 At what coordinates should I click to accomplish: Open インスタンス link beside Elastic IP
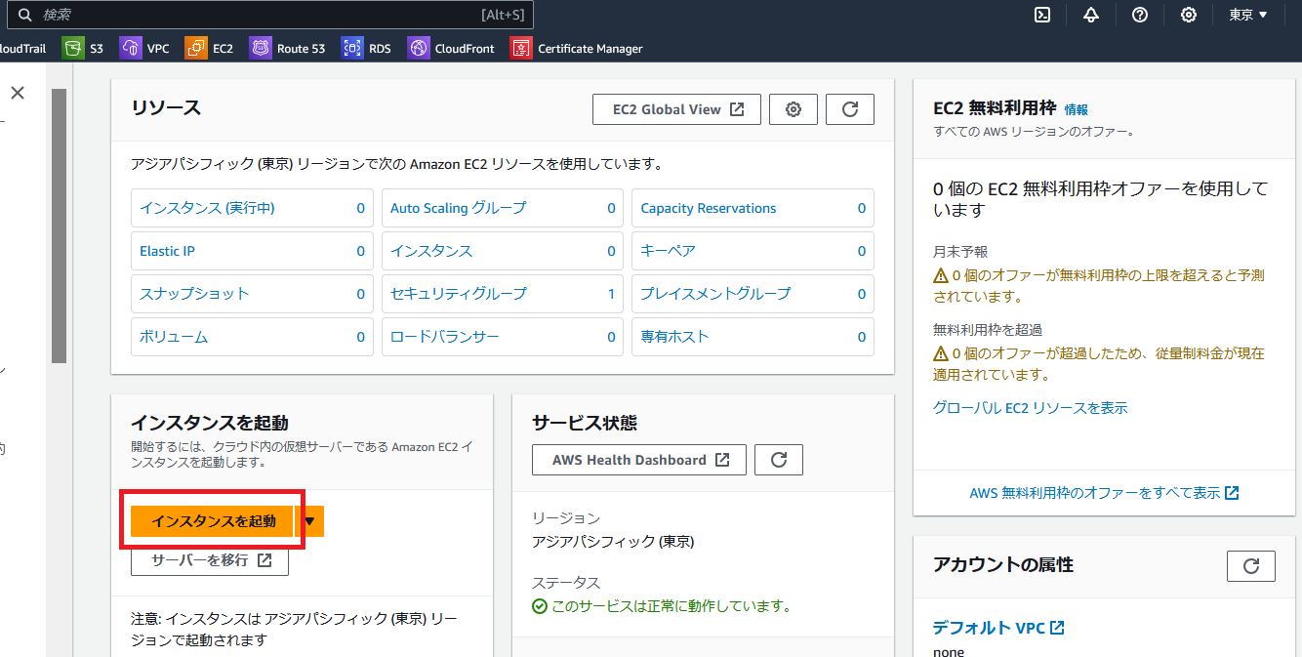(x=431, y=251)
